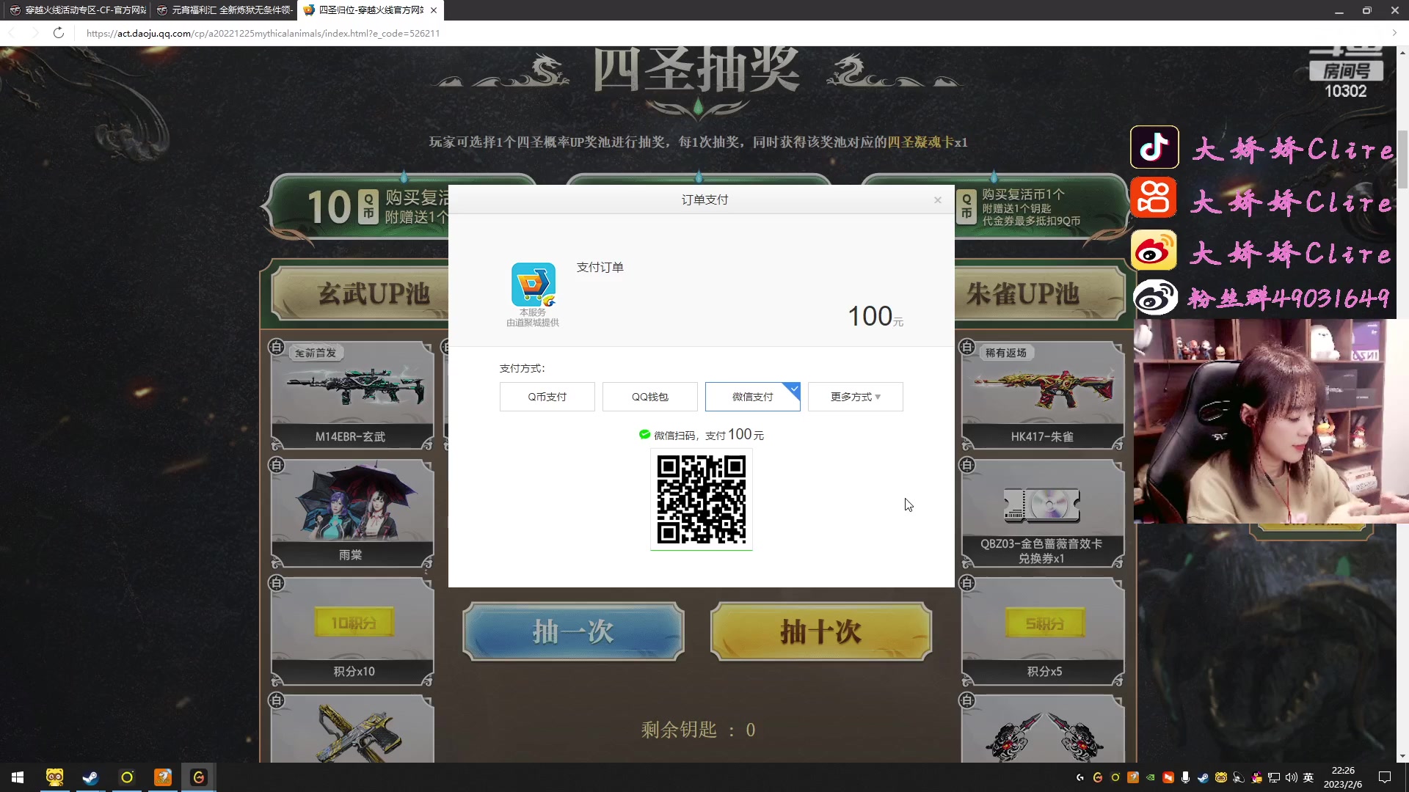Switch to 元宵福利汇 browser tab

click(x=225, y=10)
